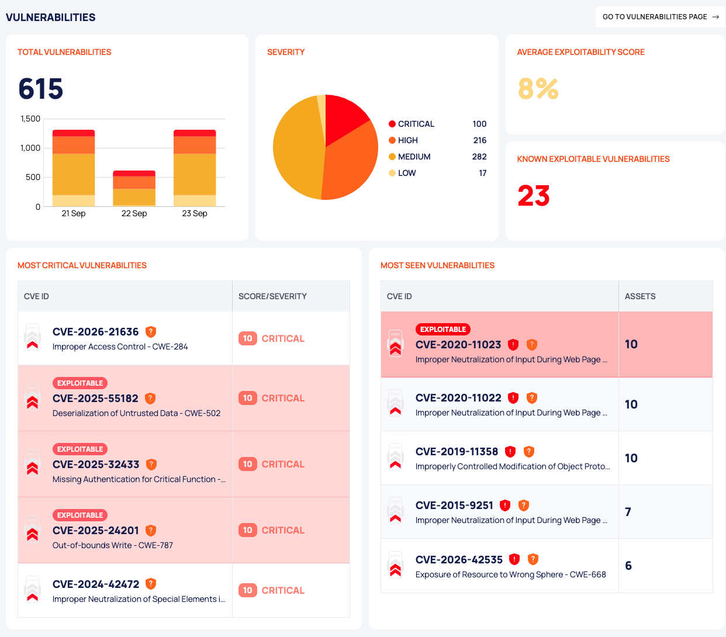Screen dimensions: 726x637
Task: Open CVE-2026-42535 vulnerability link
Action: pyautogui.click(x=459, y=560)
